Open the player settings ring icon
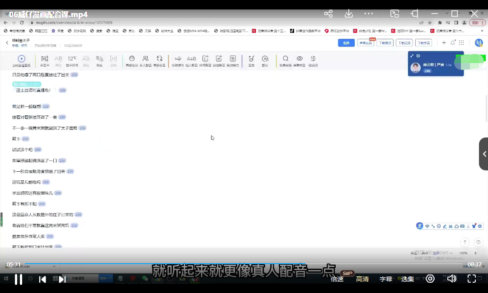This screenshot has width=488, height=293. coord(430,279)
